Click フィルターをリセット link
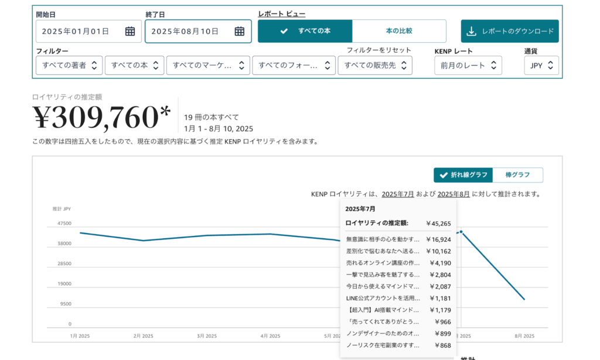This screenshot has height=360, width=600. pyautogui.click(x=379, y=50)
